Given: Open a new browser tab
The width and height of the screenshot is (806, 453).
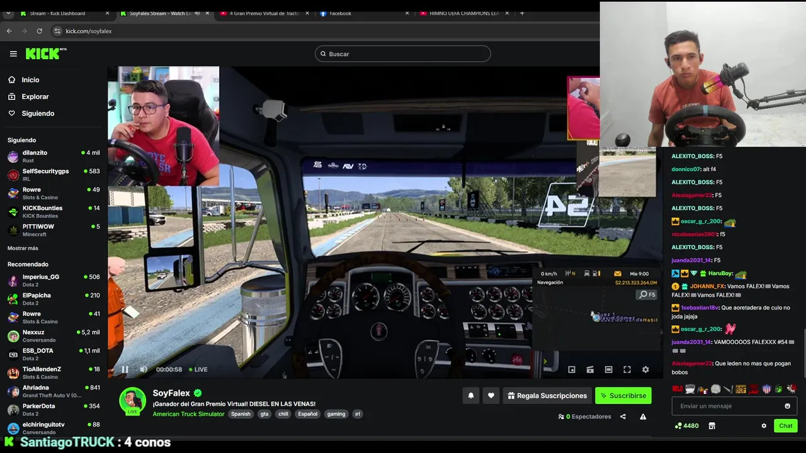Looking at the screenshot, I should (x=522, y=13).
